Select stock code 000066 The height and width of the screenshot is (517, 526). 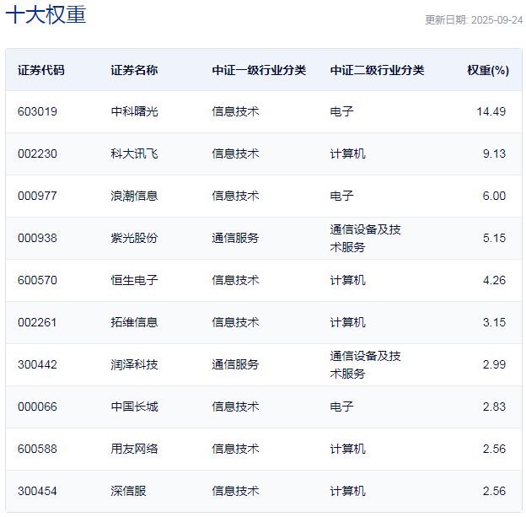38,407
